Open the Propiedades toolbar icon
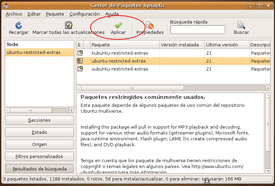275x186 pixels. tap(150, 25)
